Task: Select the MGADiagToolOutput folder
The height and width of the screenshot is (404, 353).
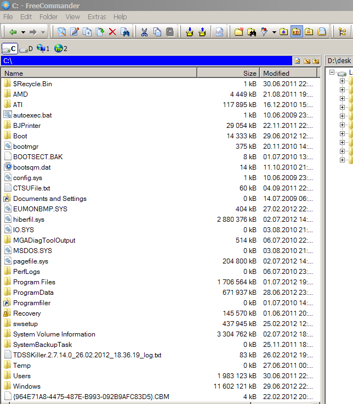Action: [44, 240]
